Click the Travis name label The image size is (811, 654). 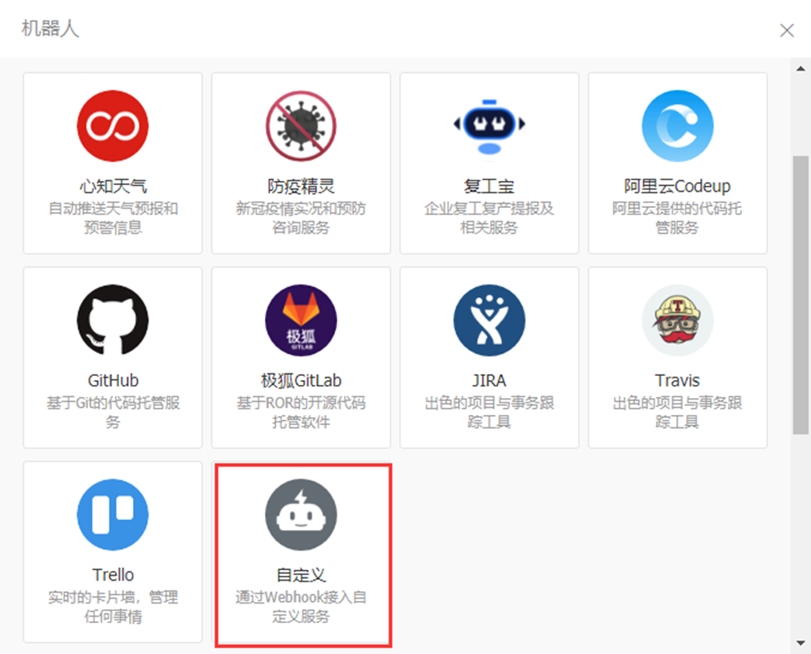pos(677,380)
